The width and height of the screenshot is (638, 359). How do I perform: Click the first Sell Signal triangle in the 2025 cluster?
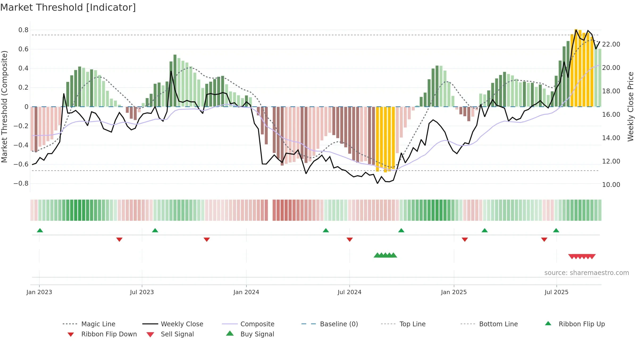tap(572, 257)
